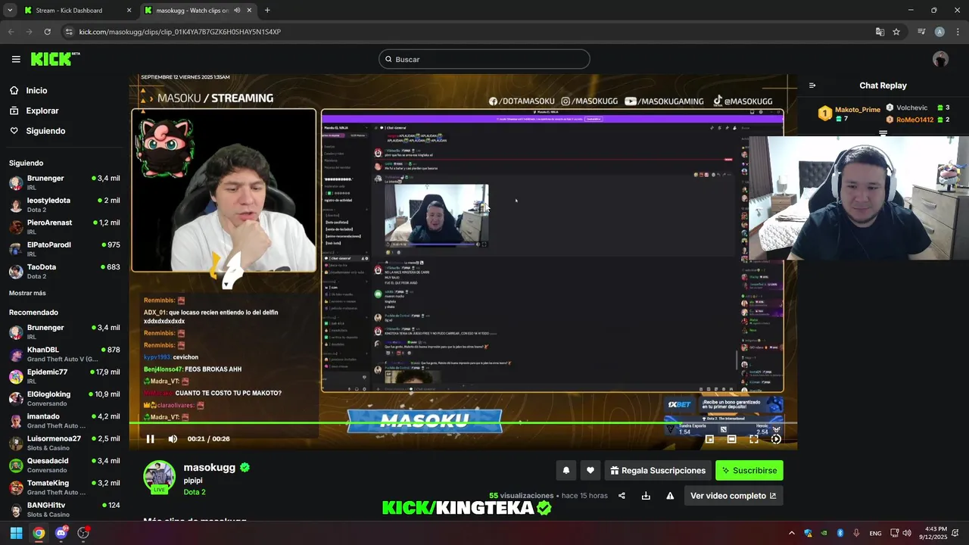
Task: Click the Suscribirse button
Action: [x=749, y=470]
